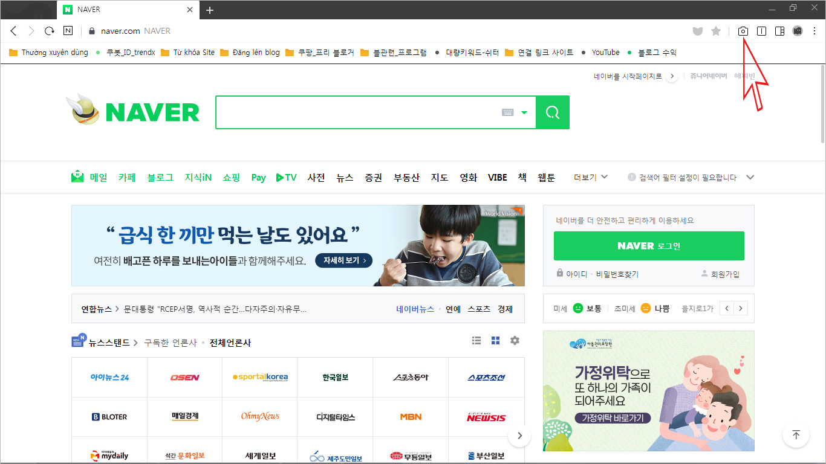This screenshot has height=464, width=826.
Task: Show next weather location arrow
Action: (741, 308)
